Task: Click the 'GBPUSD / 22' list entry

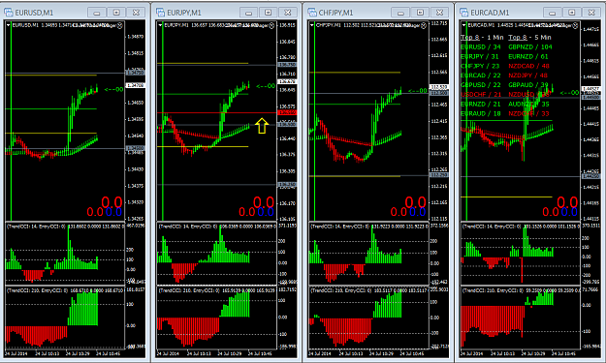Action: coord(480,85)
